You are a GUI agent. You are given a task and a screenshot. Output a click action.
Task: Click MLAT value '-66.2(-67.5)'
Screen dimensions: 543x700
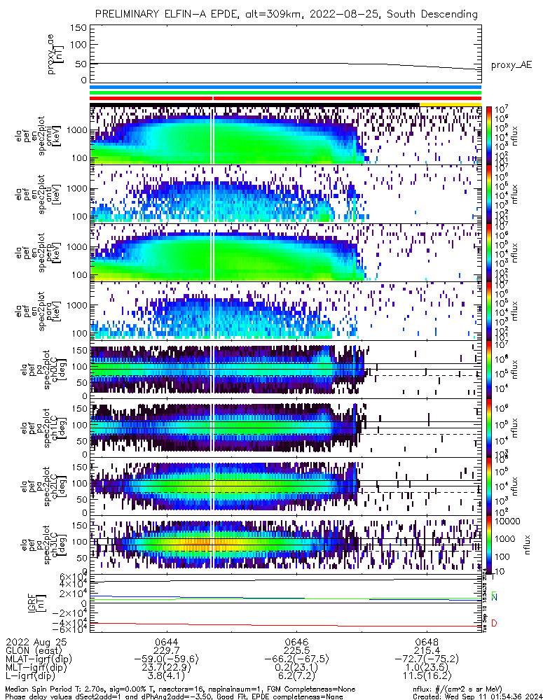pos(297,659)
